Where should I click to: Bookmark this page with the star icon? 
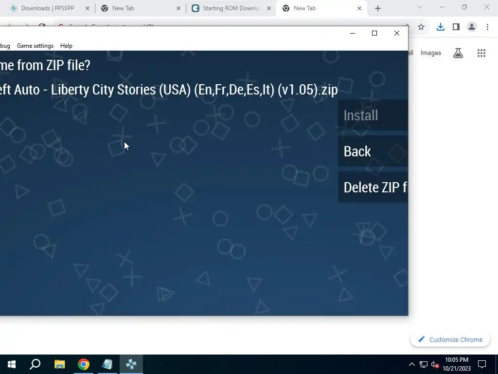pos(421,27)
